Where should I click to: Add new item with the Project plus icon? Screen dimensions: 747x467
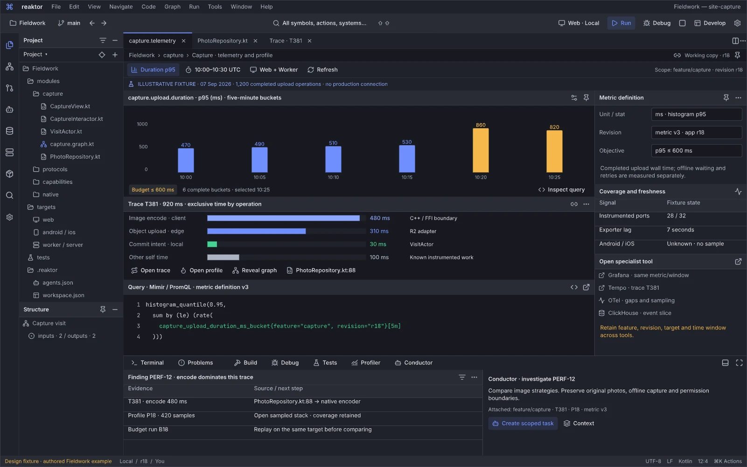115,55
